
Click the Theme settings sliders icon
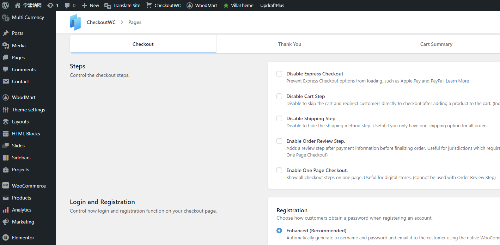coord(6,110)
